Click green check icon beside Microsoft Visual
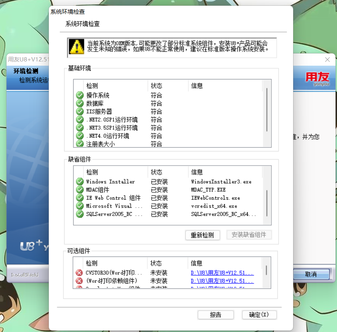This screenshot has width=337, height=332. pos(80,206)
